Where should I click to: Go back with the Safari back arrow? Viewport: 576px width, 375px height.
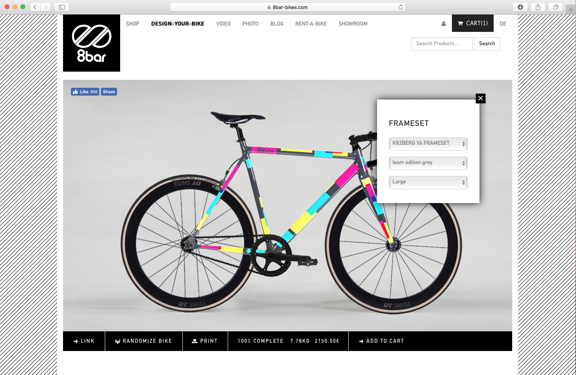[x=35, y=7]
